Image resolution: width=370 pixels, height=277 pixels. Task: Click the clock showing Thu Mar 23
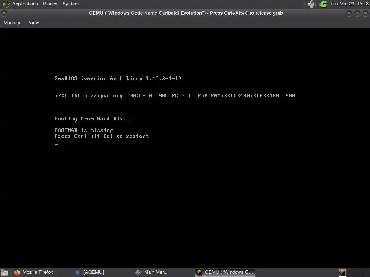[x=349, y=4]
